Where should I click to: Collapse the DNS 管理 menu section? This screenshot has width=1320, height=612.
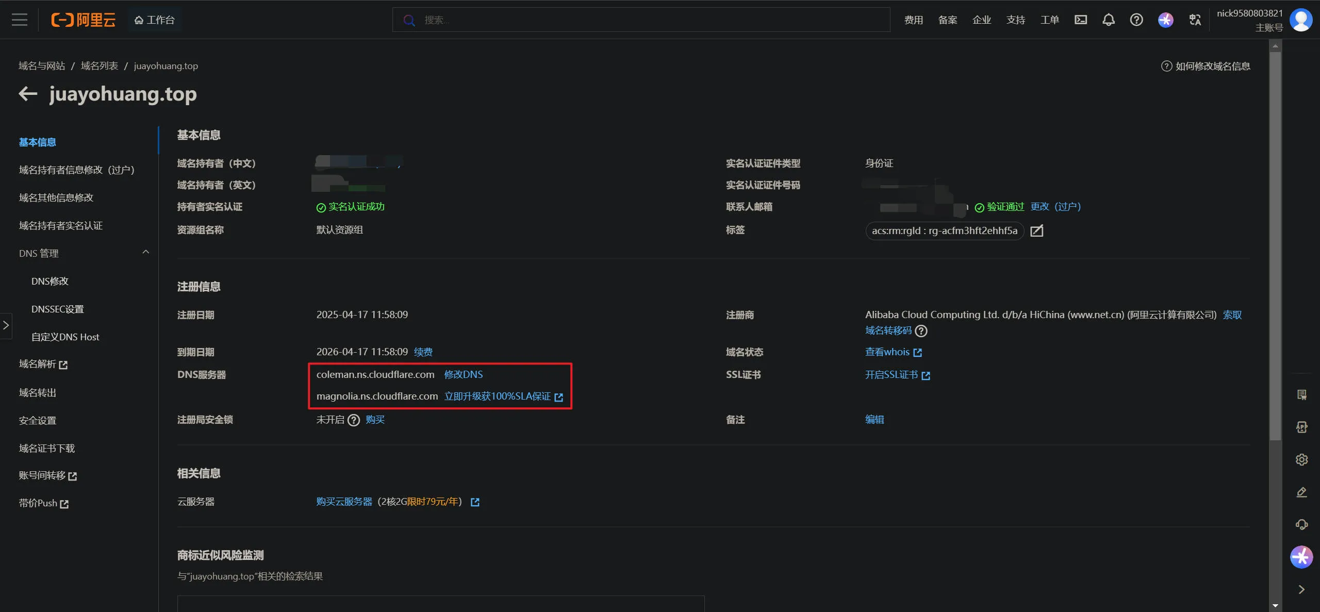click(x=145, y=252)
